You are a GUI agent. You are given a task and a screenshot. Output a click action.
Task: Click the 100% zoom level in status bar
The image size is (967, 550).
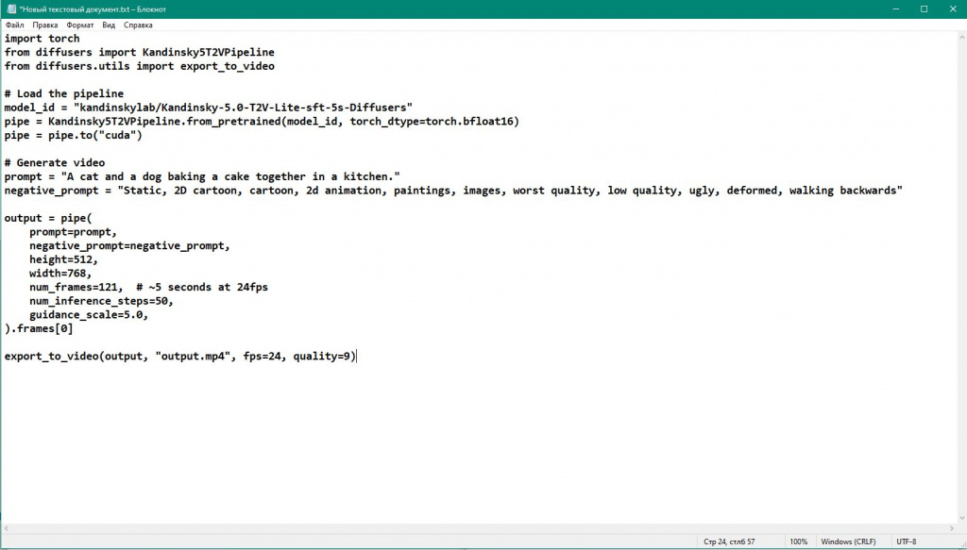click(x=798, y=542)
